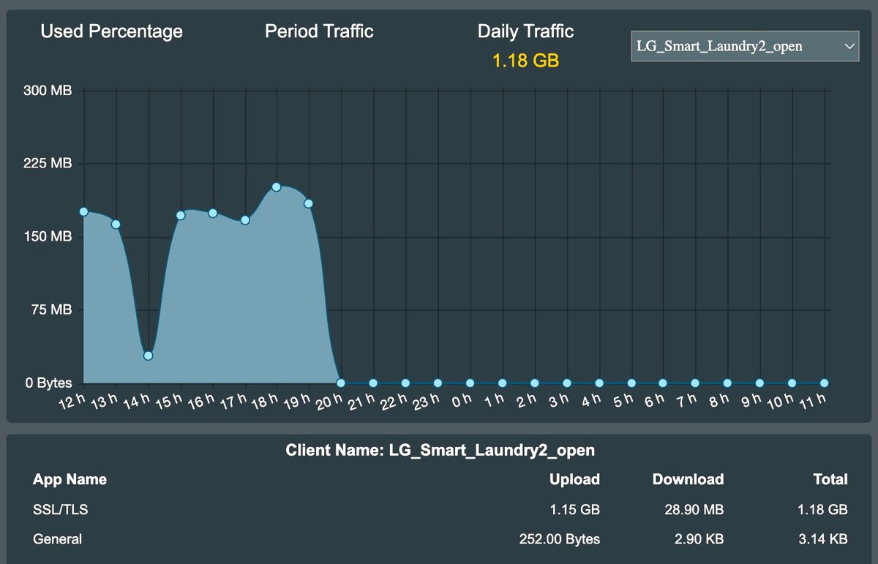Click the 19 h data point on chart
Image resolution: width=878 pixels, height=564 pixels.
(309, 203)
